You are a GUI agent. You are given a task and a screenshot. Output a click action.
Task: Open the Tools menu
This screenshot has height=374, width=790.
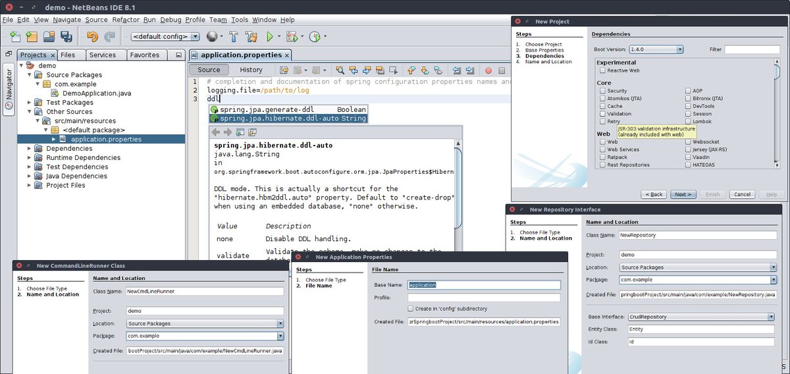point(240,20)
